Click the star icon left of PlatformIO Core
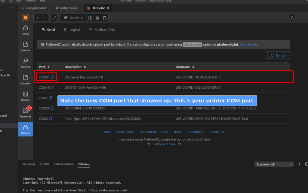 click(x=149, y=144)
